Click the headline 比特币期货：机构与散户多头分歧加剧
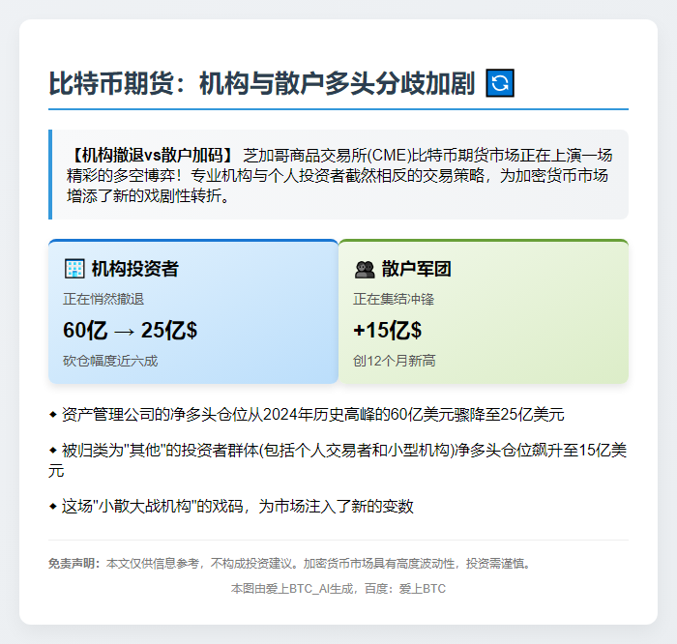 coord(262,83)
